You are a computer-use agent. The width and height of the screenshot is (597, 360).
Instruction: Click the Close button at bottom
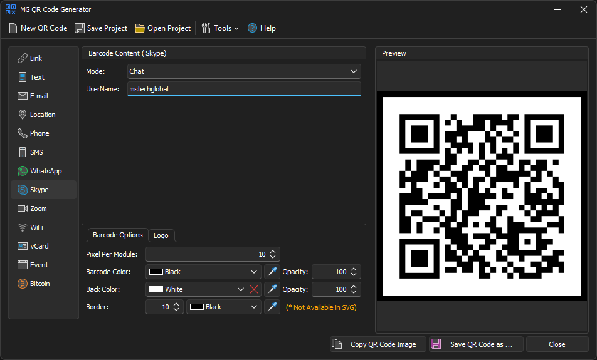[x=557, y=344]
